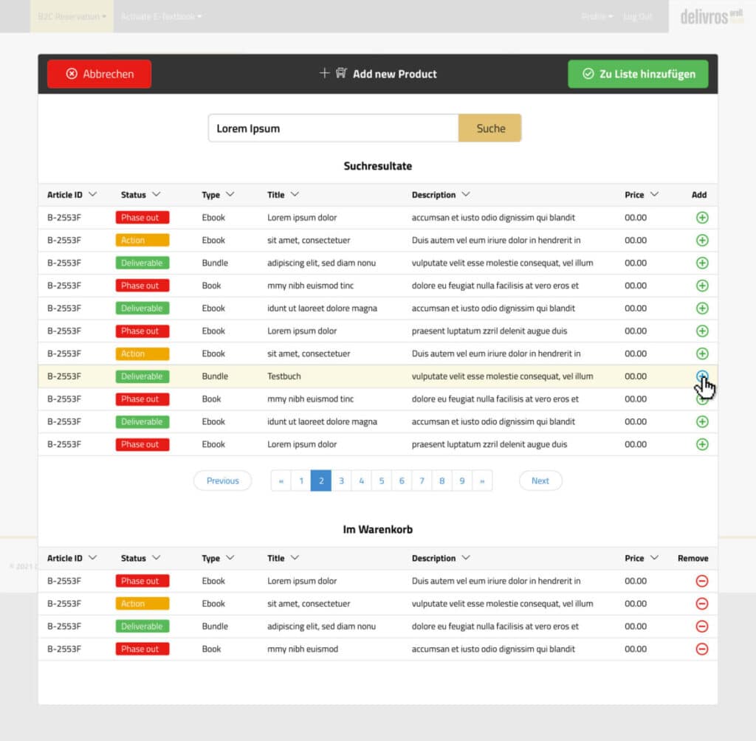This screenshot has width=756, height=741.
Task: Click the green add icon on the Testbuch row
Action: 701,376
